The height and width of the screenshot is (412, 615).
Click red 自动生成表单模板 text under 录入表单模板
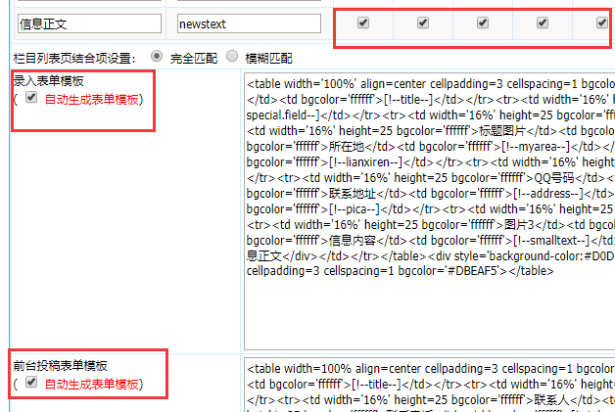pos(91,100)
